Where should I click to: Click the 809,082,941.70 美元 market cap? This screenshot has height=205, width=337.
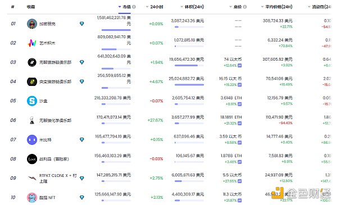click(x=114, y=40)
